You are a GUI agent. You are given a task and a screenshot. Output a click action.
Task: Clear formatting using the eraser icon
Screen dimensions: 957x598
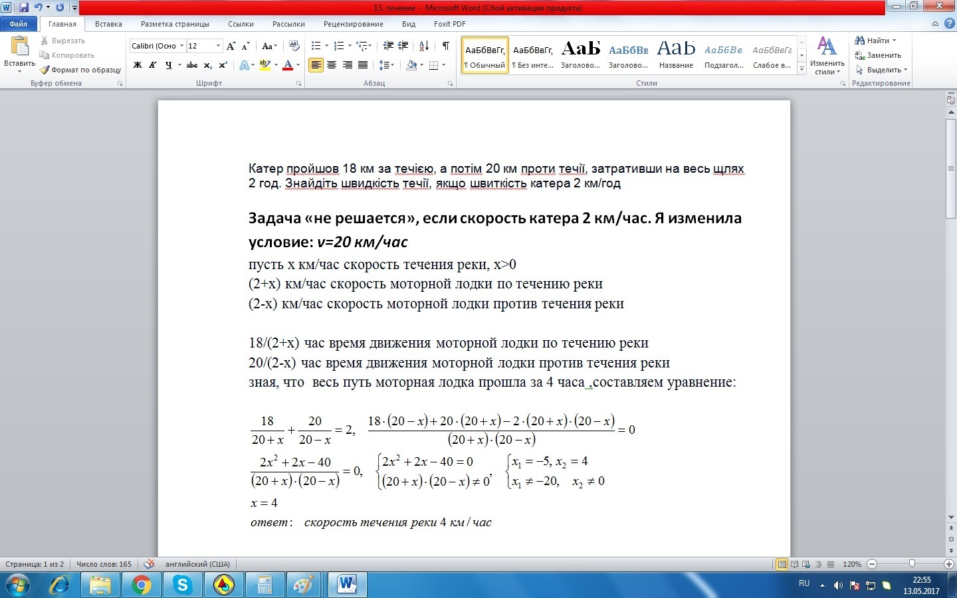294,46
